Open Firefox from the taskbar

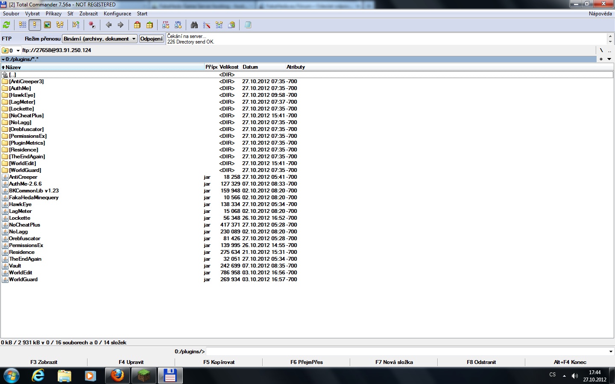[x=117, y=375]
